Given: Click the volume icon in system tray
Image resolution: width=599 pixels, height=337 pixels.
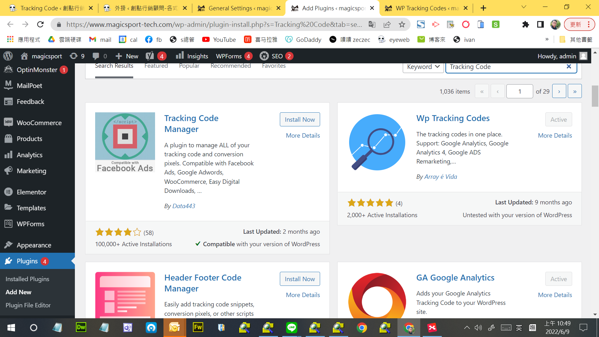Looking at the screenshot, I should [478, 328].
